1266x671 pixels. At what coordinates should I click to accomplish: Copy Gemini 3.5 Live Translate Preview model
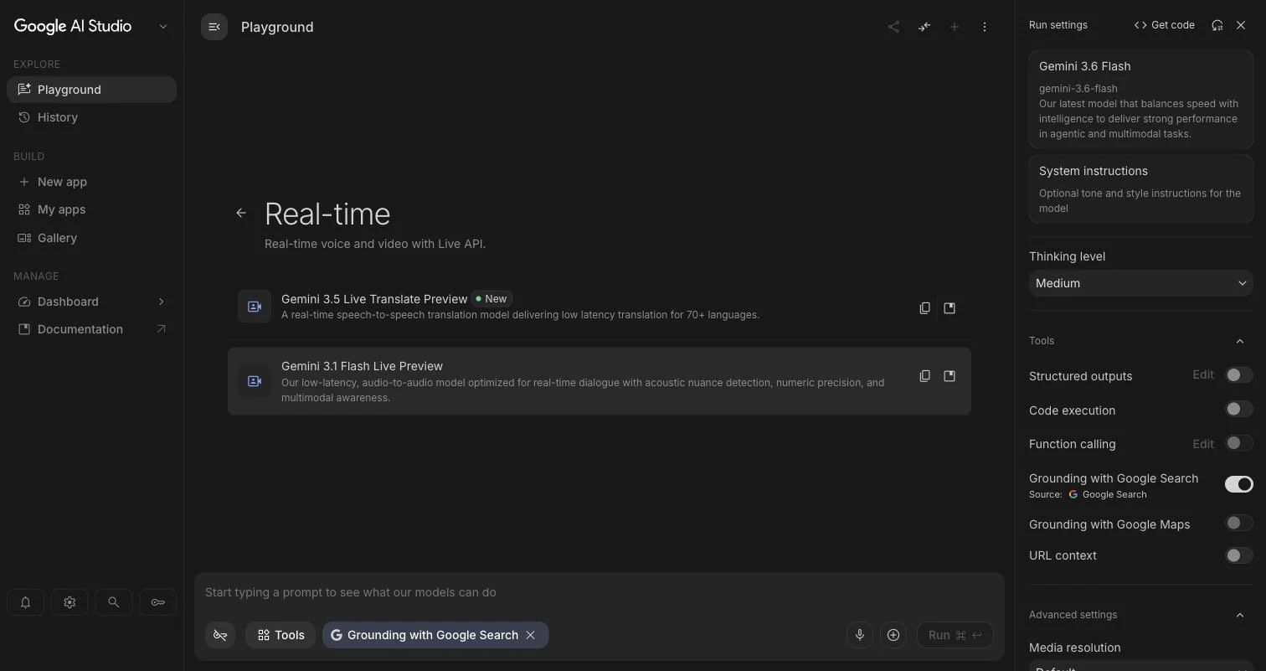click(924, 307)
